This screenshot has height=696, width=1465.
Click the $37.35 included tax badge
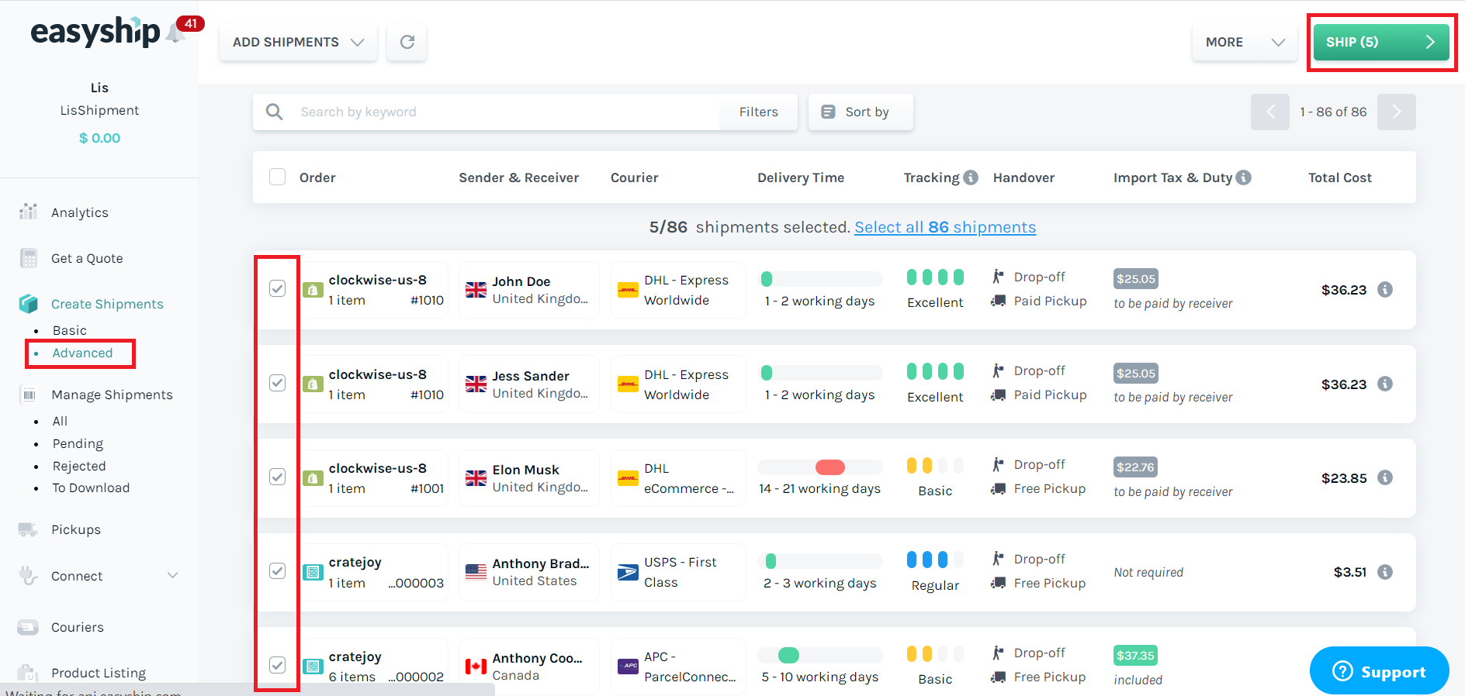pos(1135,655)
